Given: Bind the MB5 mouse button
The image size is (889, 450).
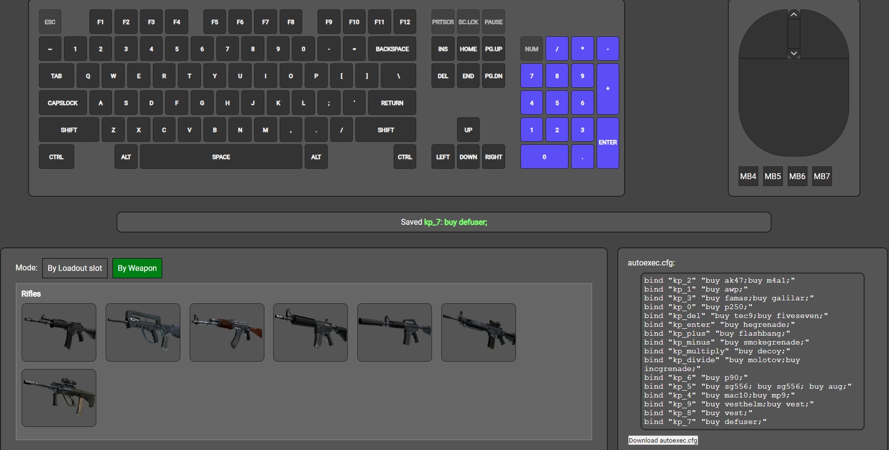Looking at the screenshot, I should click(773, 176).
